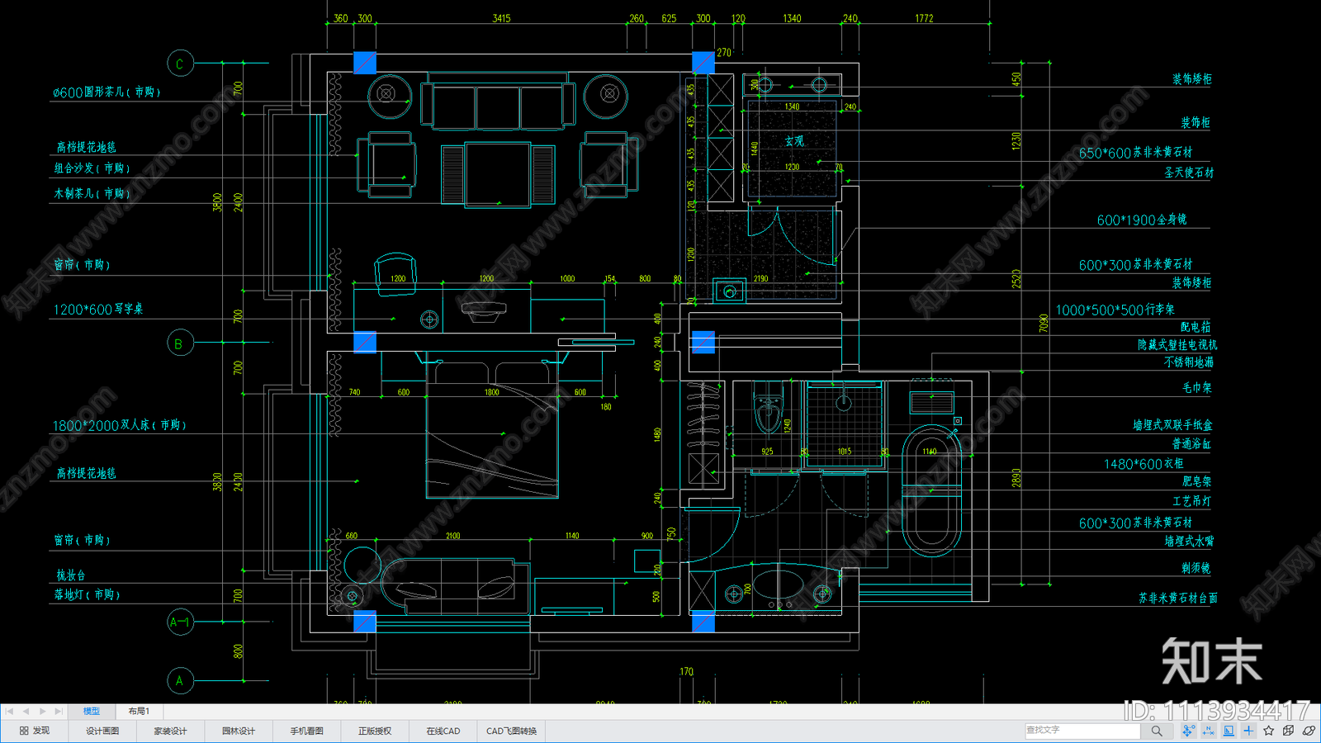
Task: Open 正版授权 in bottom bar
Action: [x=375, y=731]
